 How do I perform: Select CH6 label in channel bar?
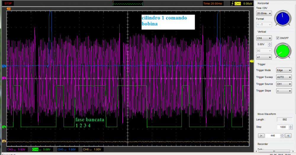point(86,150)
